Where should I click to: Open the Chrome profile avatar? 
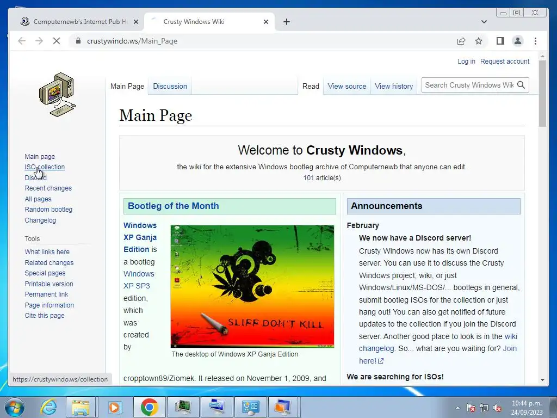click(518, 41)
